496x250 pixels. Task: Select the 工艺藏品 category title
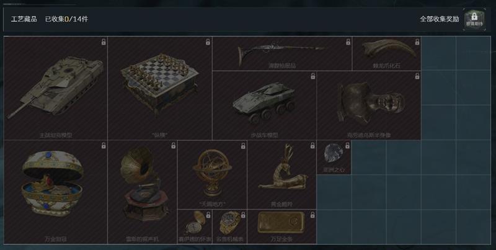(24, 19)
